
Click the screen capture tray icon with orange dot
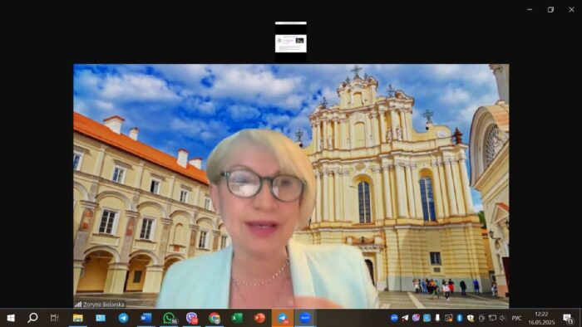pos(449,318)
